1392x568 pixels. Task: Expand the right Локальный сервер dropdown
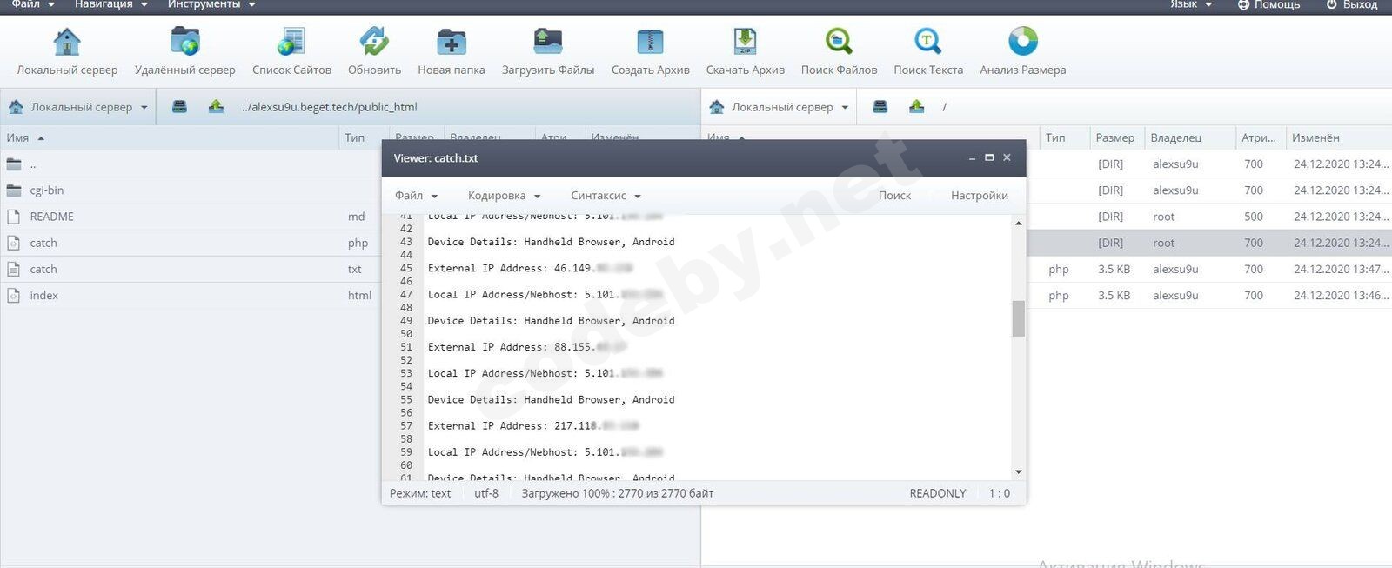(845, 108)
